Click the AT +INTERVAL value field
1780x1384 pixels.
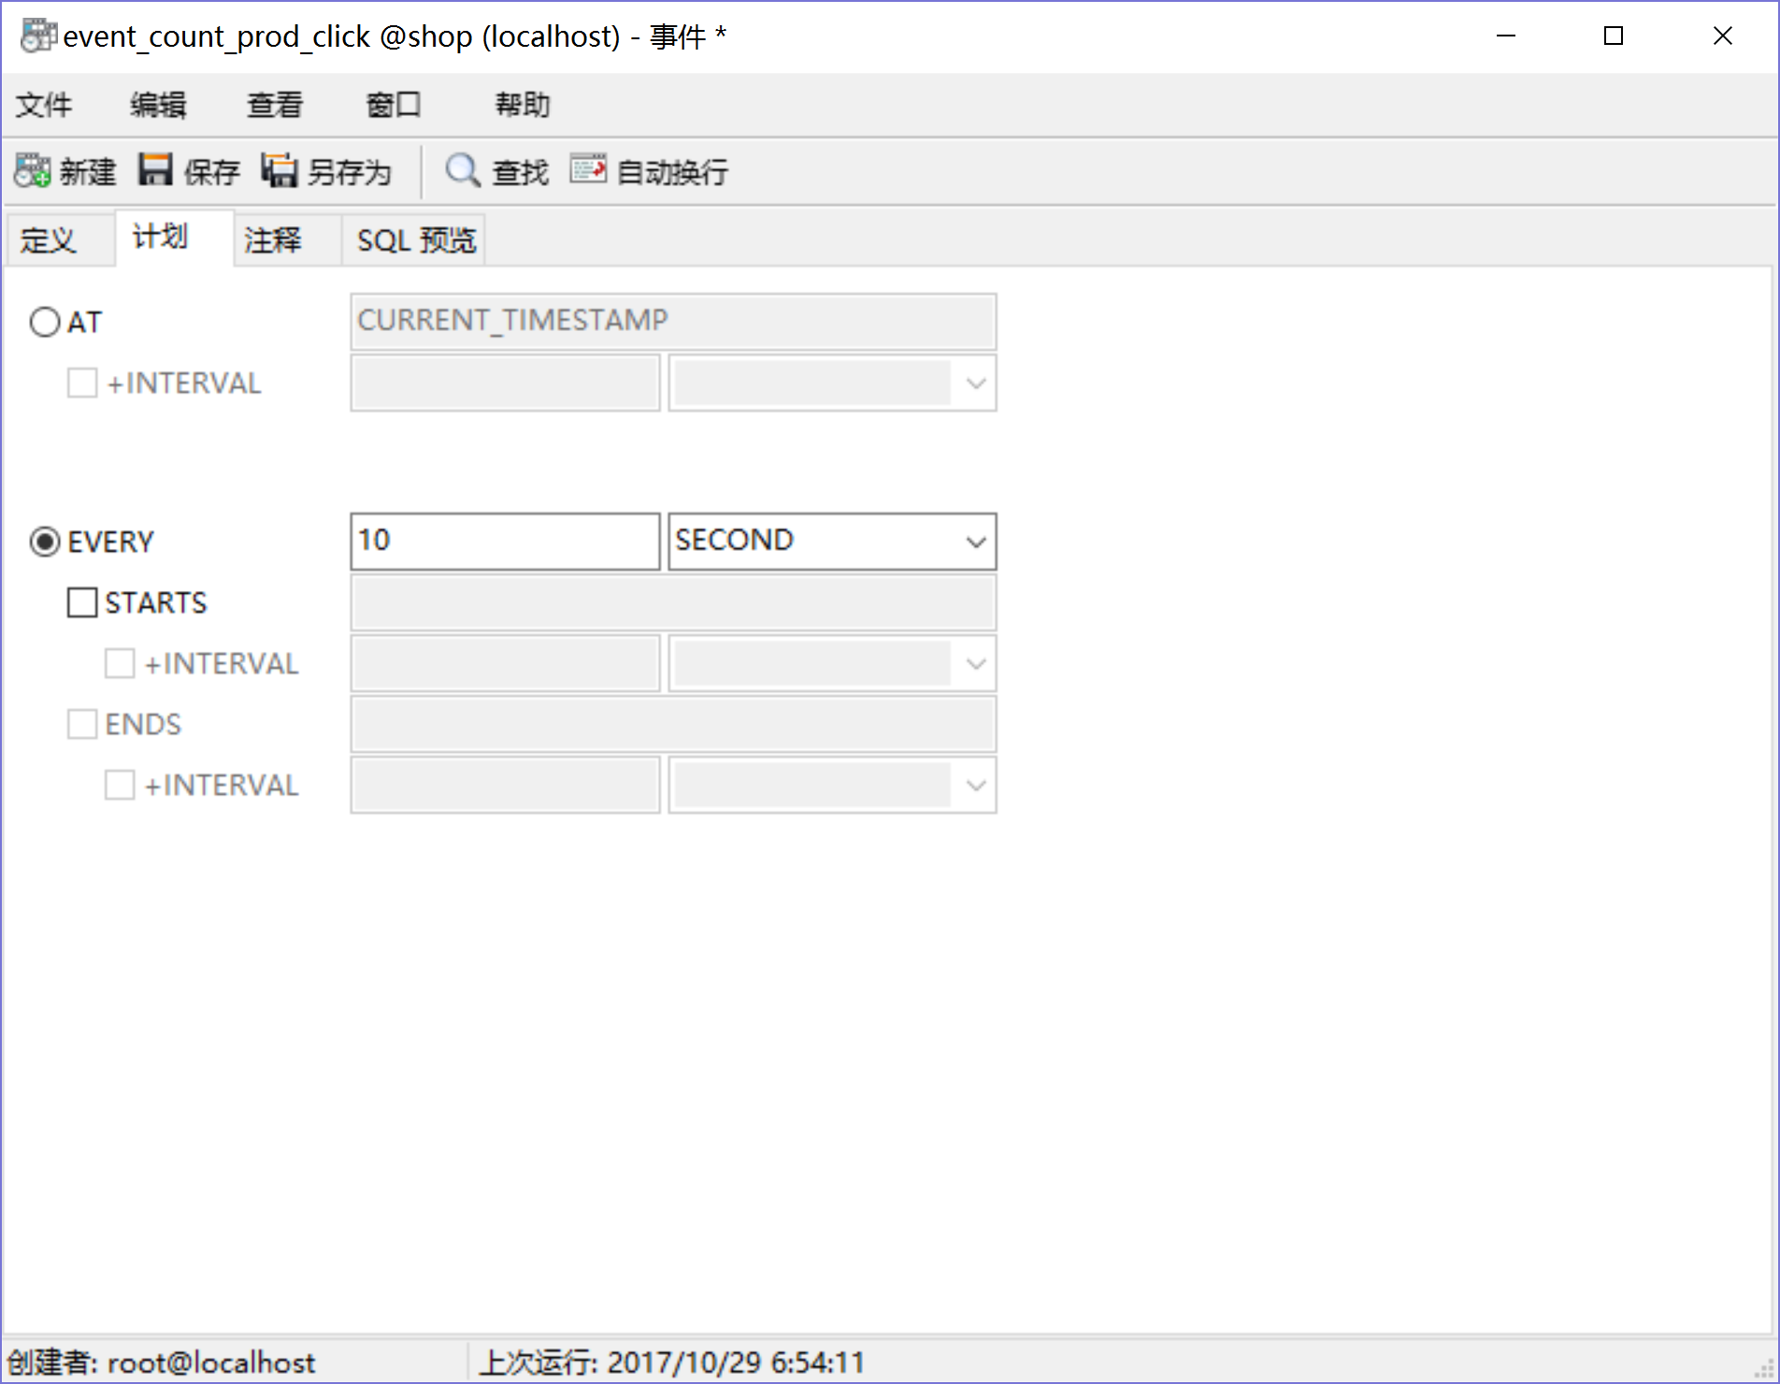click(x=506, y=382)
